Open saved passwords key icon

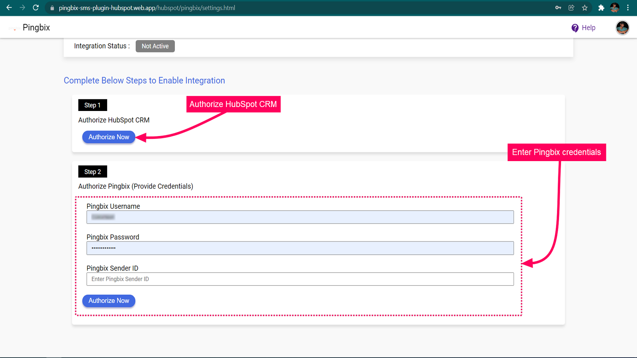pos(558,8)
